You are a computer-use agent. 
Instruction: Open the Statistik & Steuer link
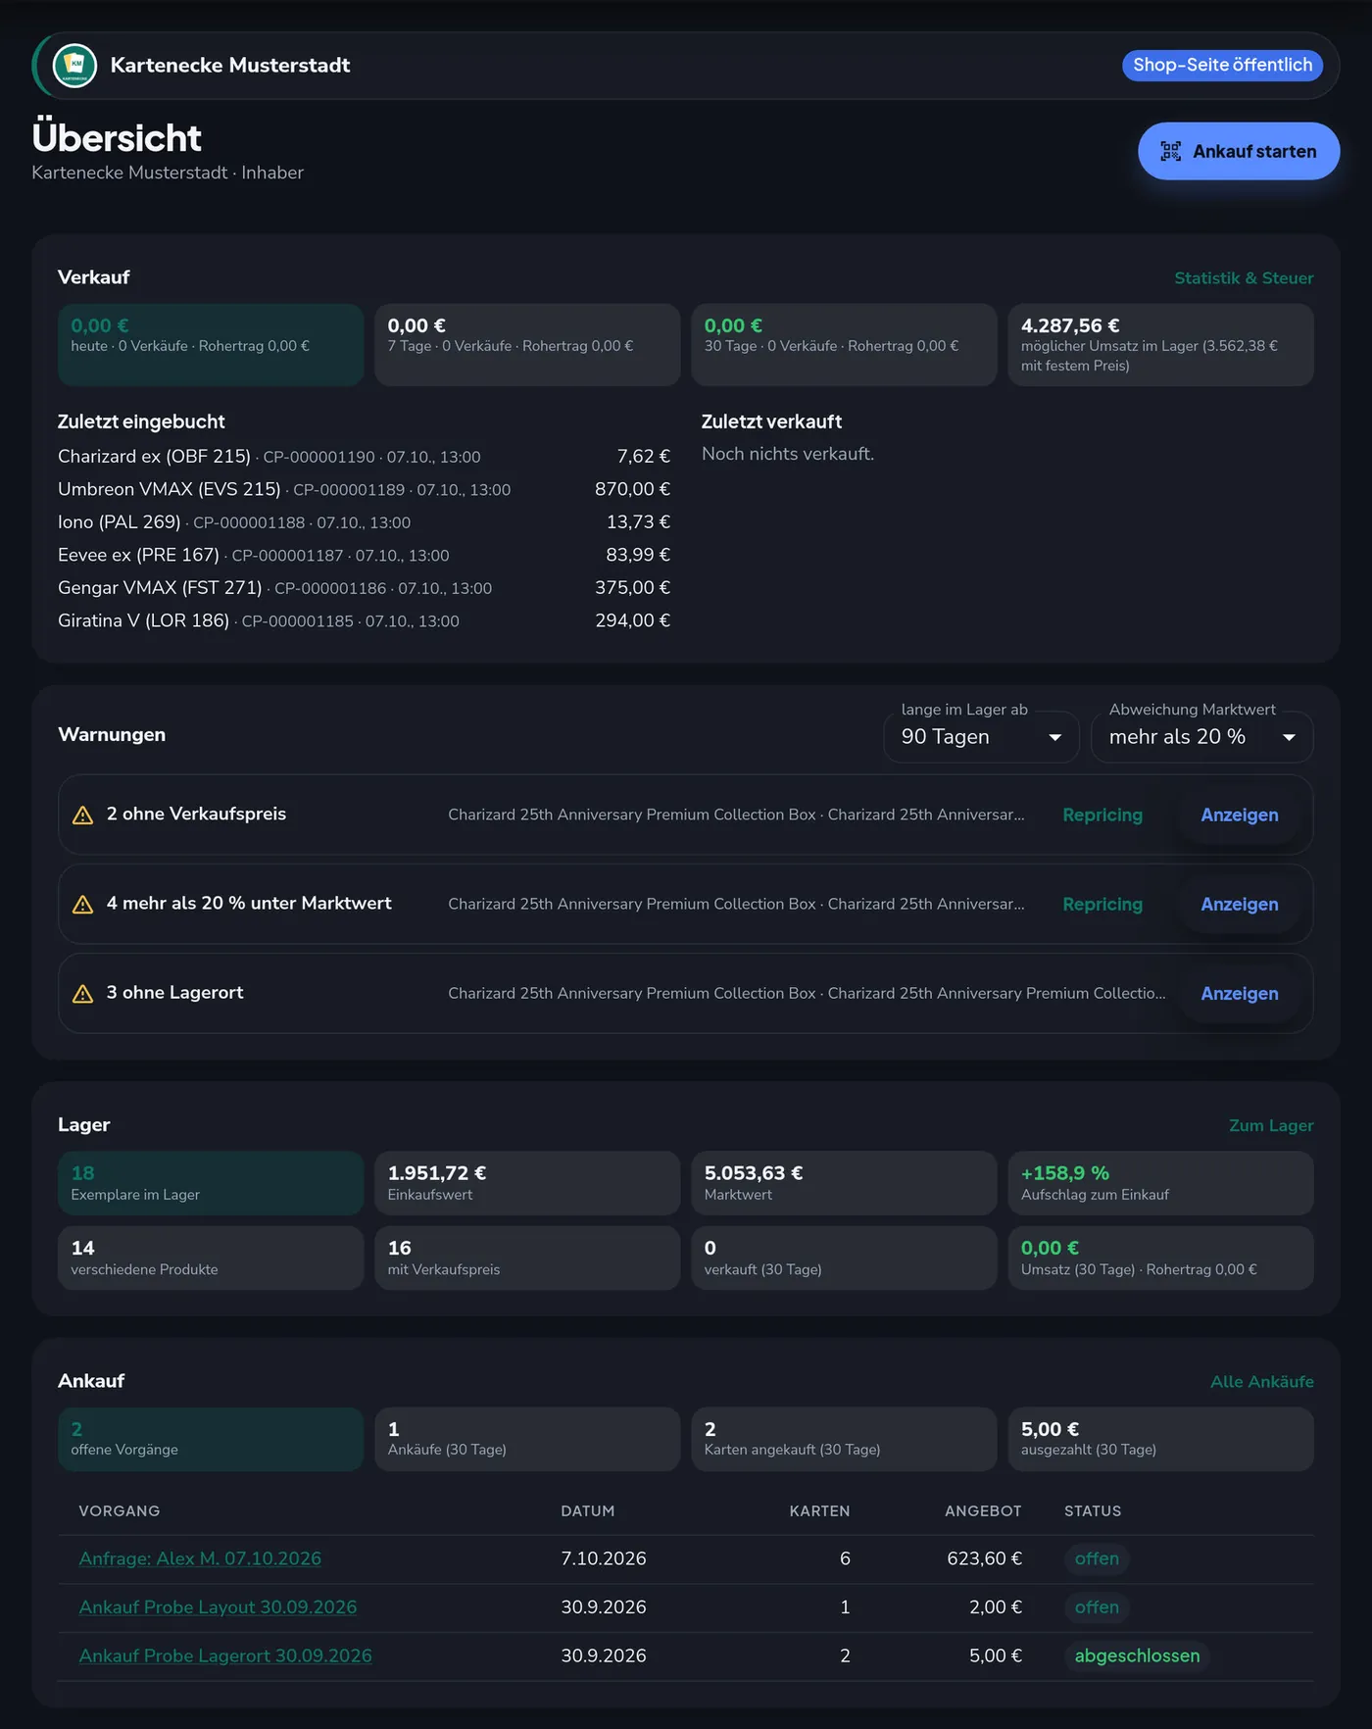point(1244,278)
